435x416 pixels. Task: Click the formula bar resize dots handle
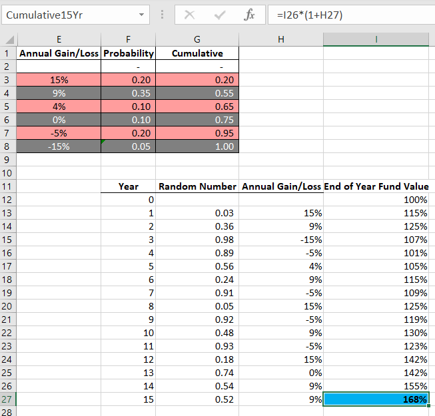tap(163, 15)
